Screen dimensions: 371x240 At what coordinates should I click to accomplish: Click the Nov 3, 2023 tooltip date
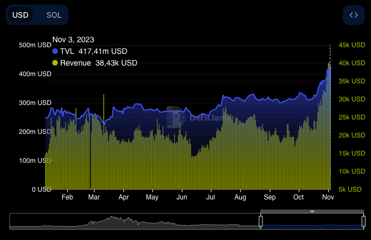73,39
